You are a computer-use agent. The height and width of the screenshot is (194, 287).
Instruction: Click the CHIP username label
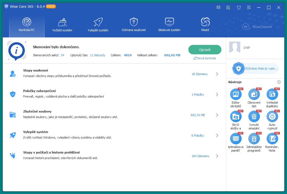coord(247,48)
